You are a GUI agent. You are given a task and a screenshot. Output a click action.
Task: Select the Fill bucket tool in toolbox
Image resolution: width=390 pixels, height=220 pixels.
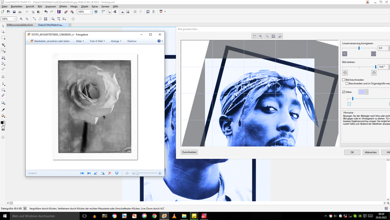pos(3,116)
